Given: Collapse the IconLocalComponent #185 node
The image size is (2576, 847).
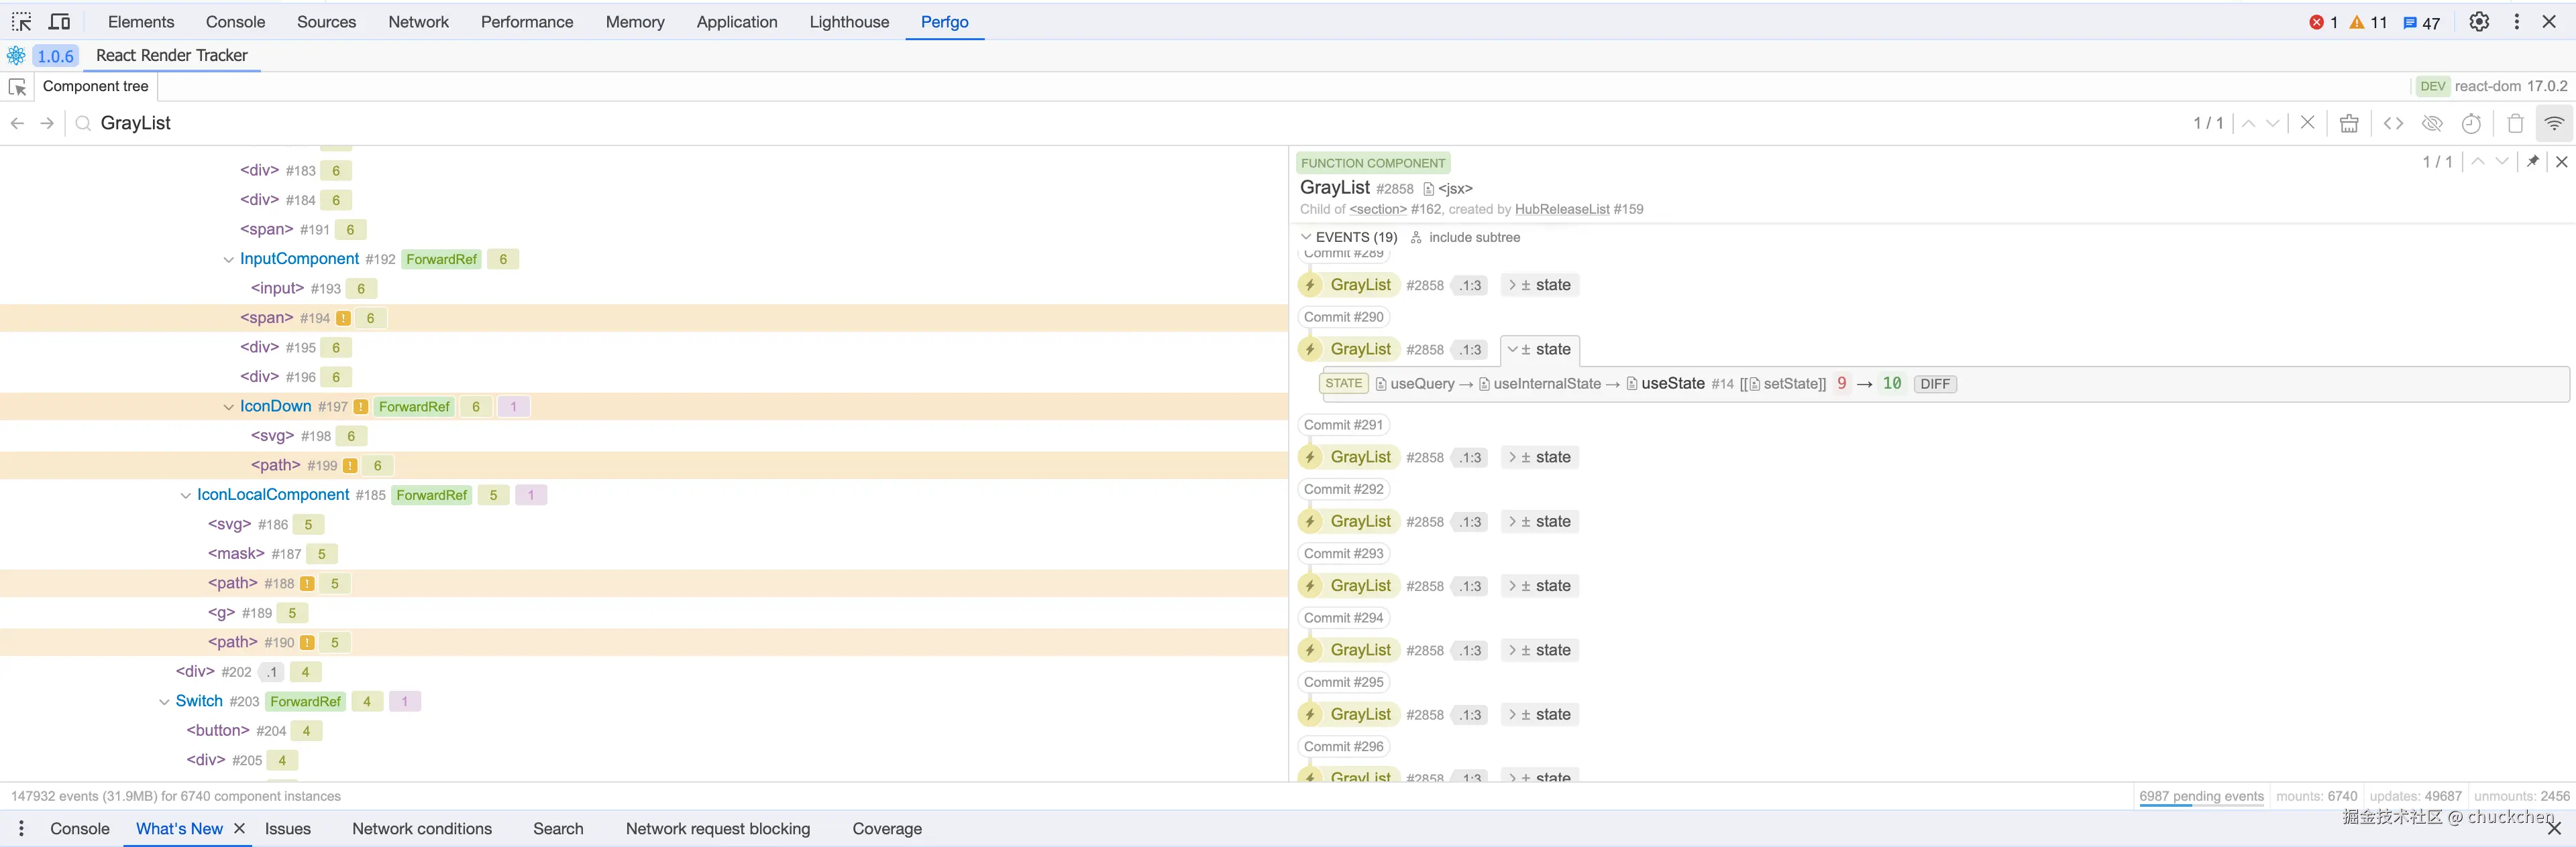Looking at the screenshot, I should (x=185, y=495).
